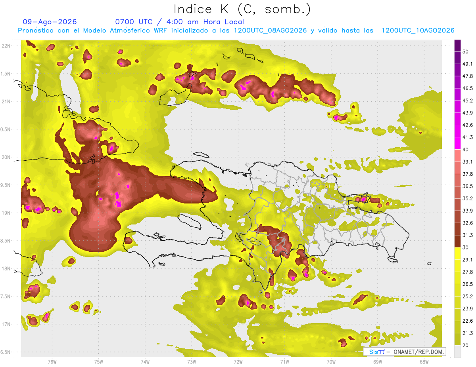Click the "1200UTC_10AGO2026" valid-until time text
The height and width of the screenshot is (367, 476).
click(x=418, y=30)
